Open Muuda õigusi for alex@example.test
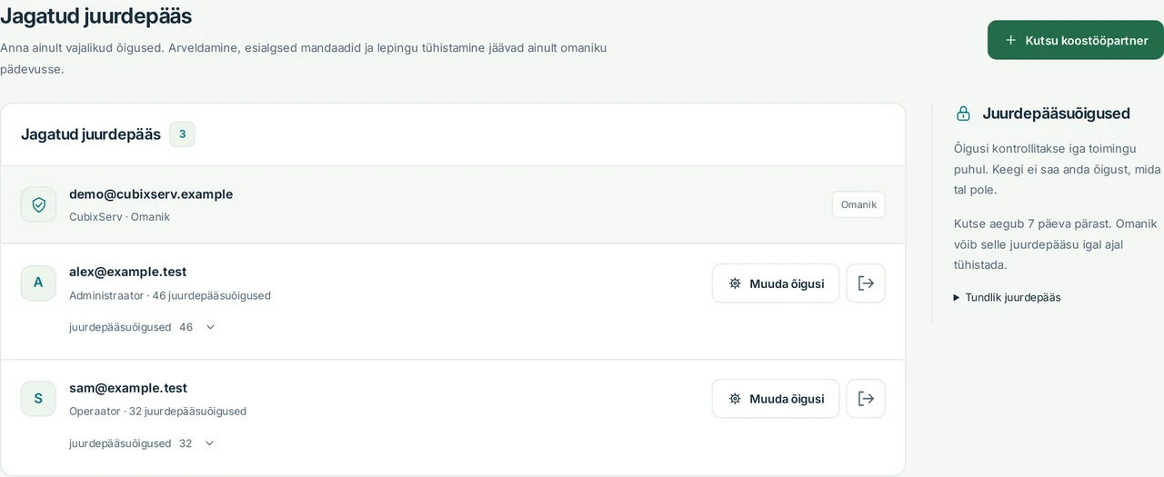 click(x=776, y=283)
